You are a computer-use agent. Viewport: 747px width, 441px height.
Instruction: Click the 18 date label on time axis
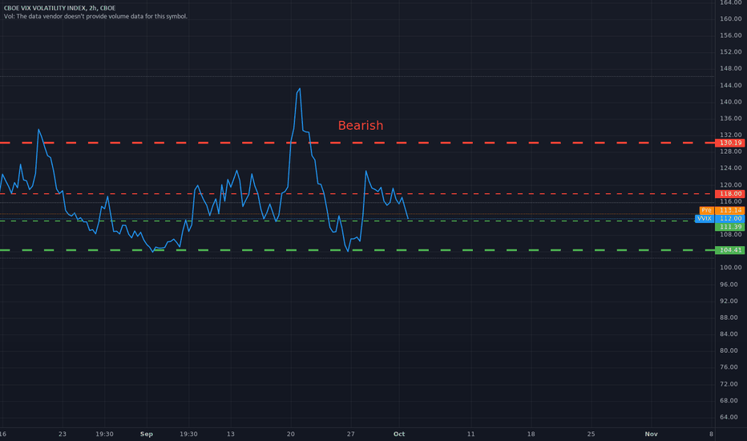coord(531,434)
